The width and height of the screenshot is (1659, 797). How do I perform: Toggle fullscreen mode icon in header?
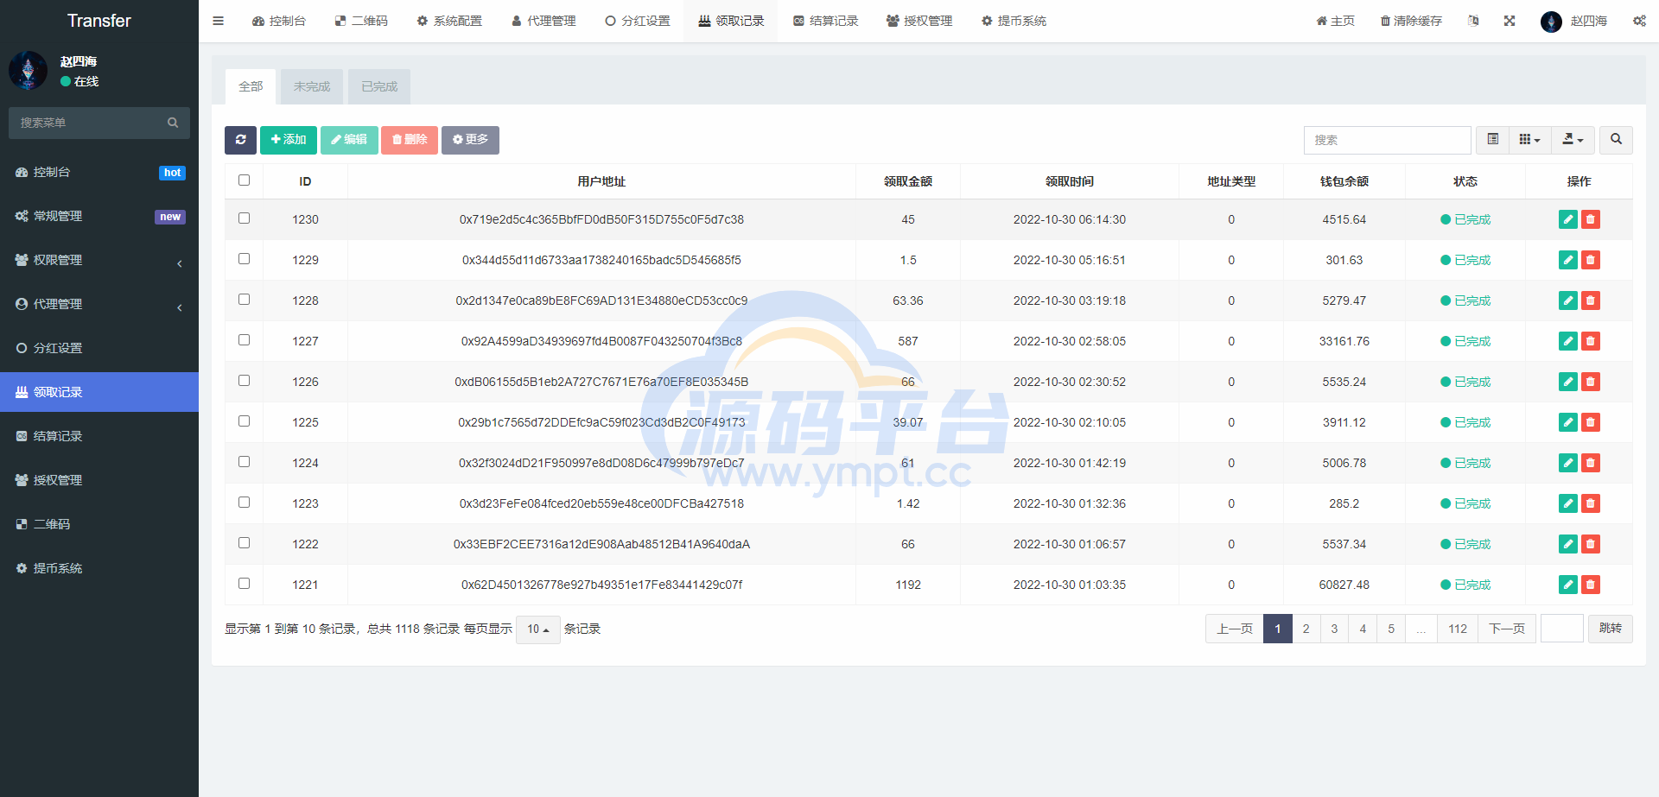pyautogui.click(x=1510, y=21)
